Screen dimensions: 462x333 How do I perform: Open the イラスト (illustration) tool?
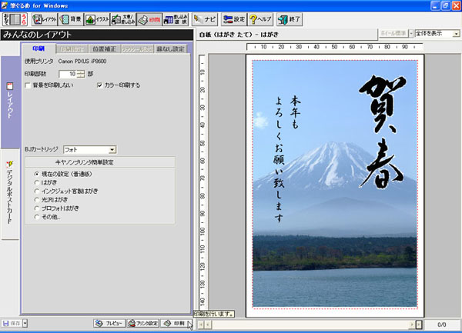pyautogui.click(x=96, y=18)
